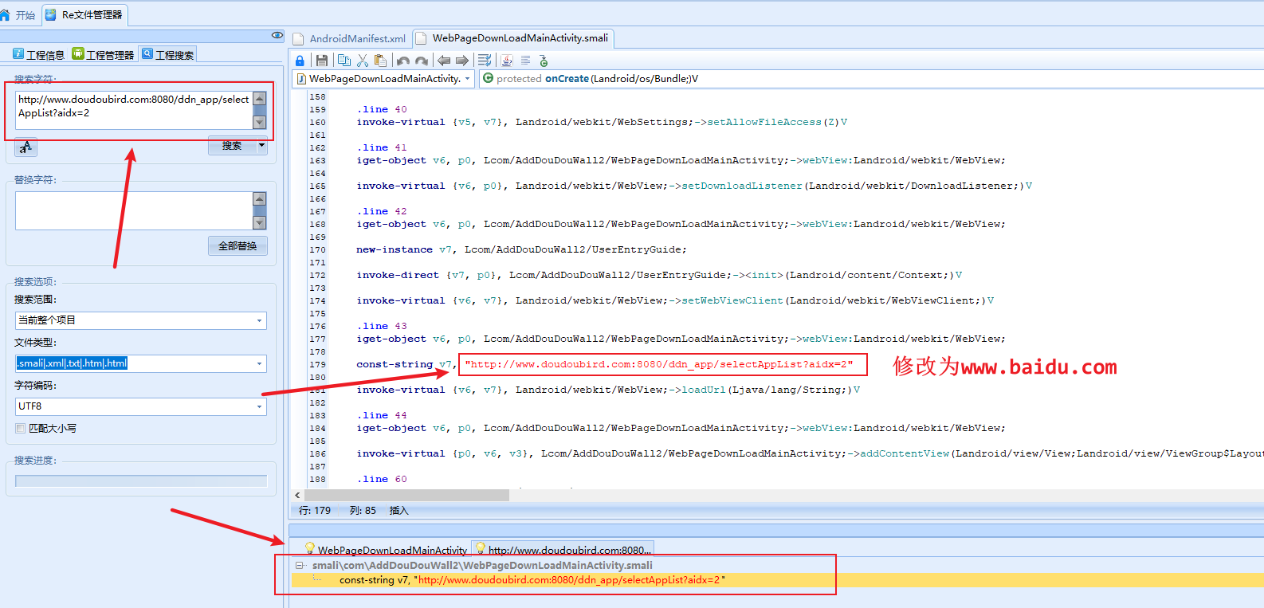This screenshot has width=1264, height=608.
Task: Undo last edit in the editor toolbar
Action: [x=403, y=61]
